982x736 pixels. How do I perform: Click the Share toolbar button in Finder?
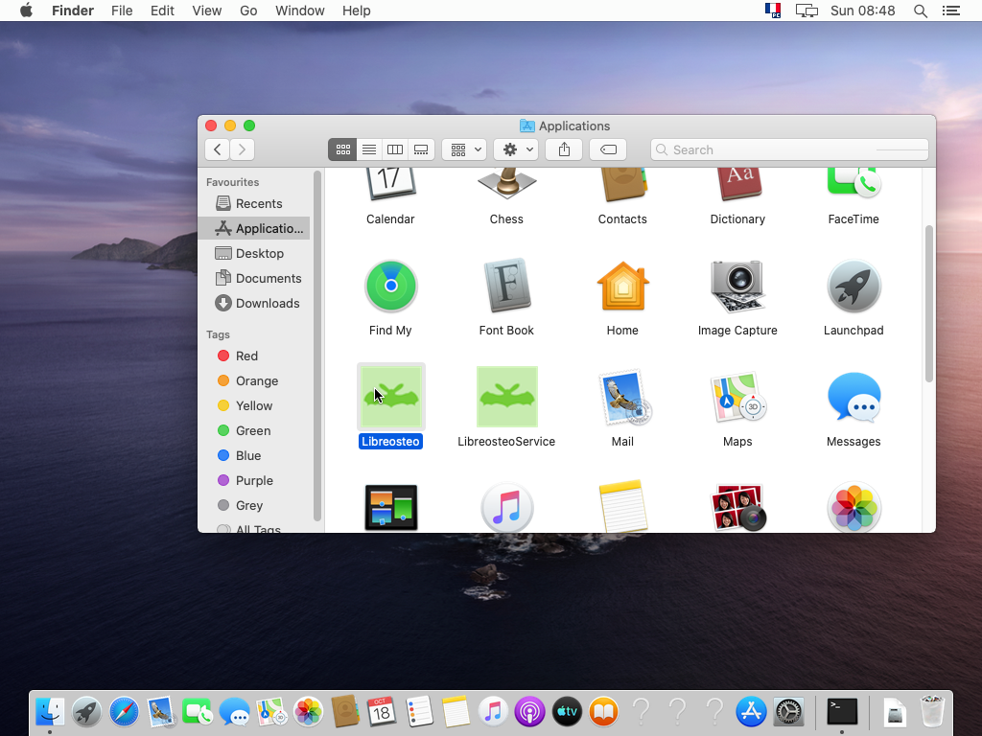[564, 149]
